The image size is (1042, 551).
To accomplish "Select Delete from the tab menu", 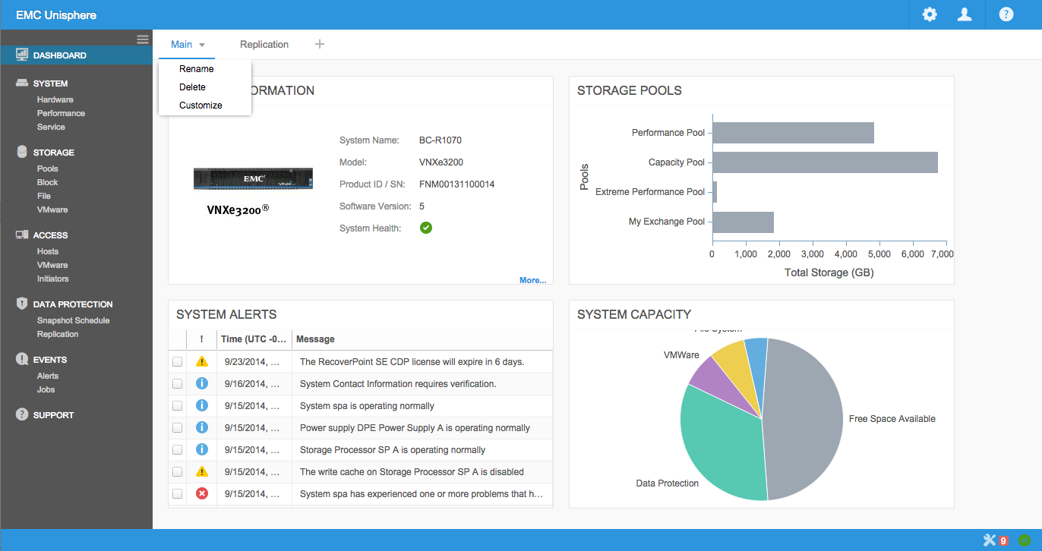I will point(192,87).
